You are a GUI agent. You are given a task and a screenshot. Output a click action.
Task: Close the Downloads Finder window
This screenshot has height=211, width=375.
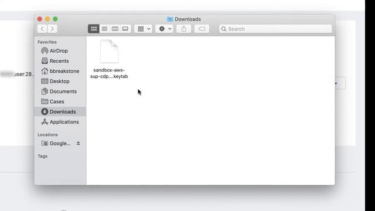[40, 19]
